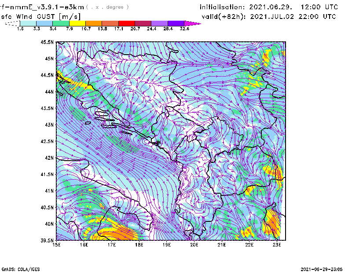
Task: Click the 41N latitude label
Action: 49,191
